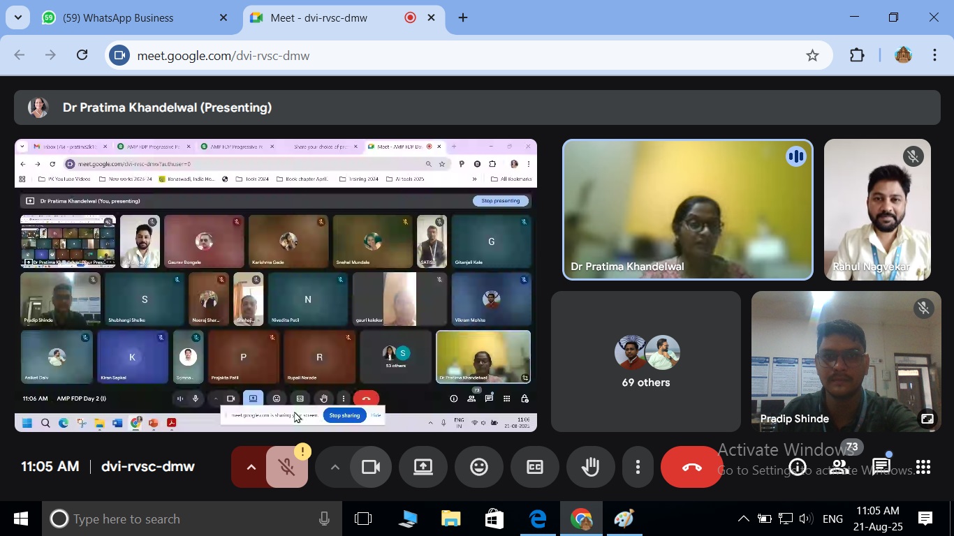Open the three-dot more options menu

(638, 467)
